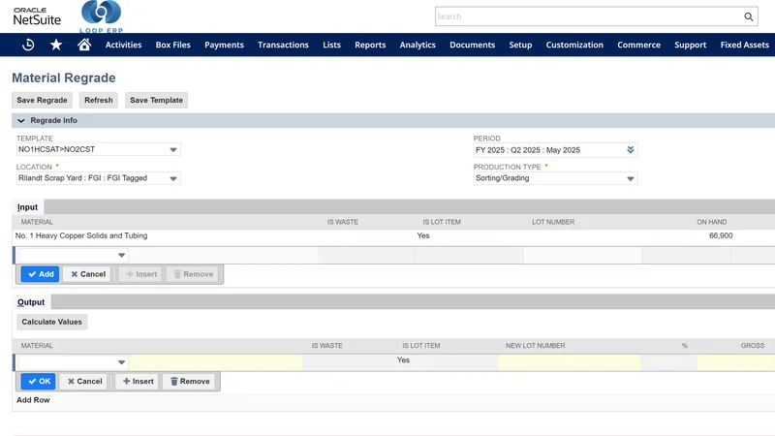Image resolution: width=775 pixels, height=436 pixels.
Task: Open the Shortcuts star icon
Action: point(56,45)
